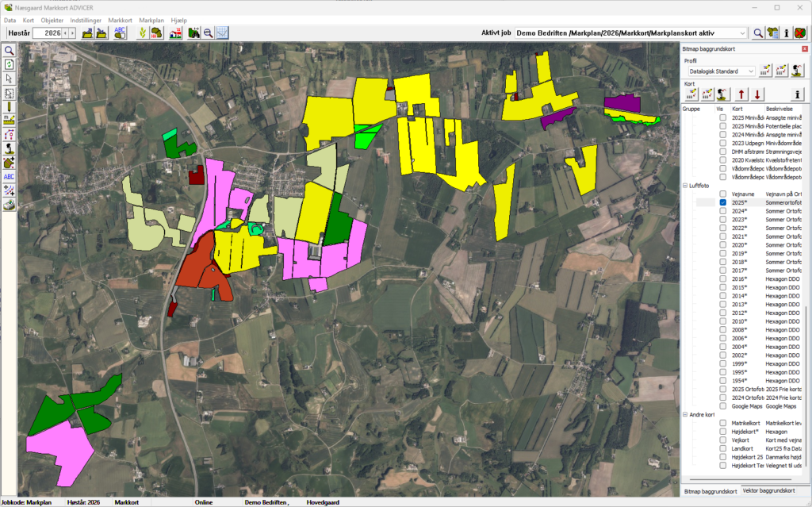The height and width of the screenshot is (507, 812).
Task: Click the ABC text label tool
Action: [10, 176]
